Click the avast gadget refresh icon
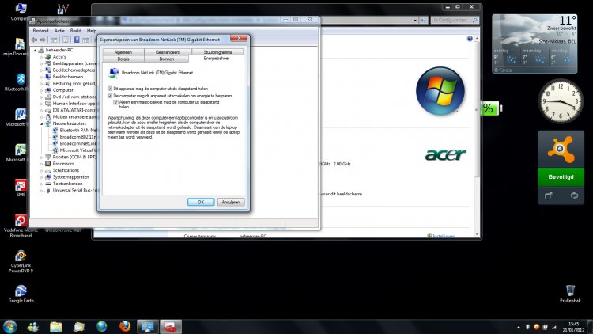Screen dimensions: 593x334 (x=574, y=195)
